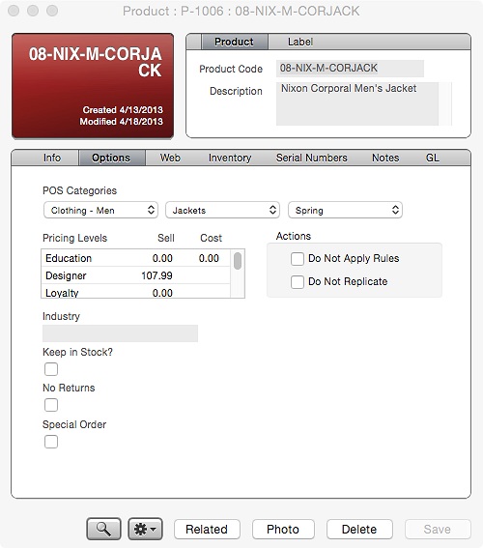The height and width of the screenshot is (548, 483).
Task: Open the gear actions menu
Action: (145, 529)
